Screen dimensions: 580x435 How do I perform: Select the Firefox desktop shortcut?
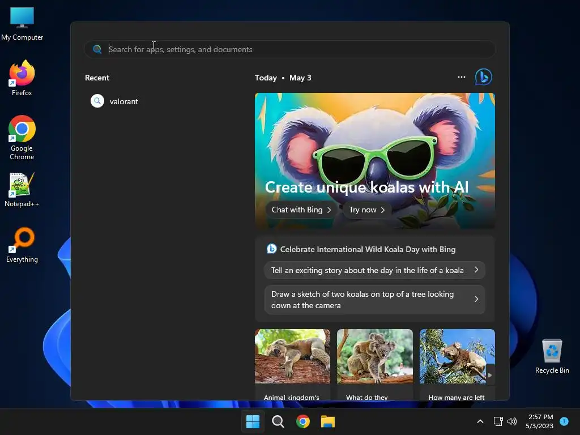22,78
